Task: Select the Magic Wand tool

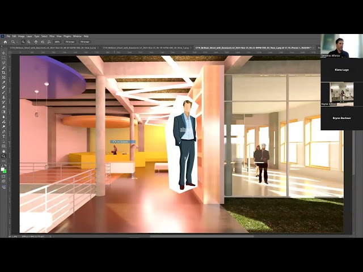Action: click(4, 68)
